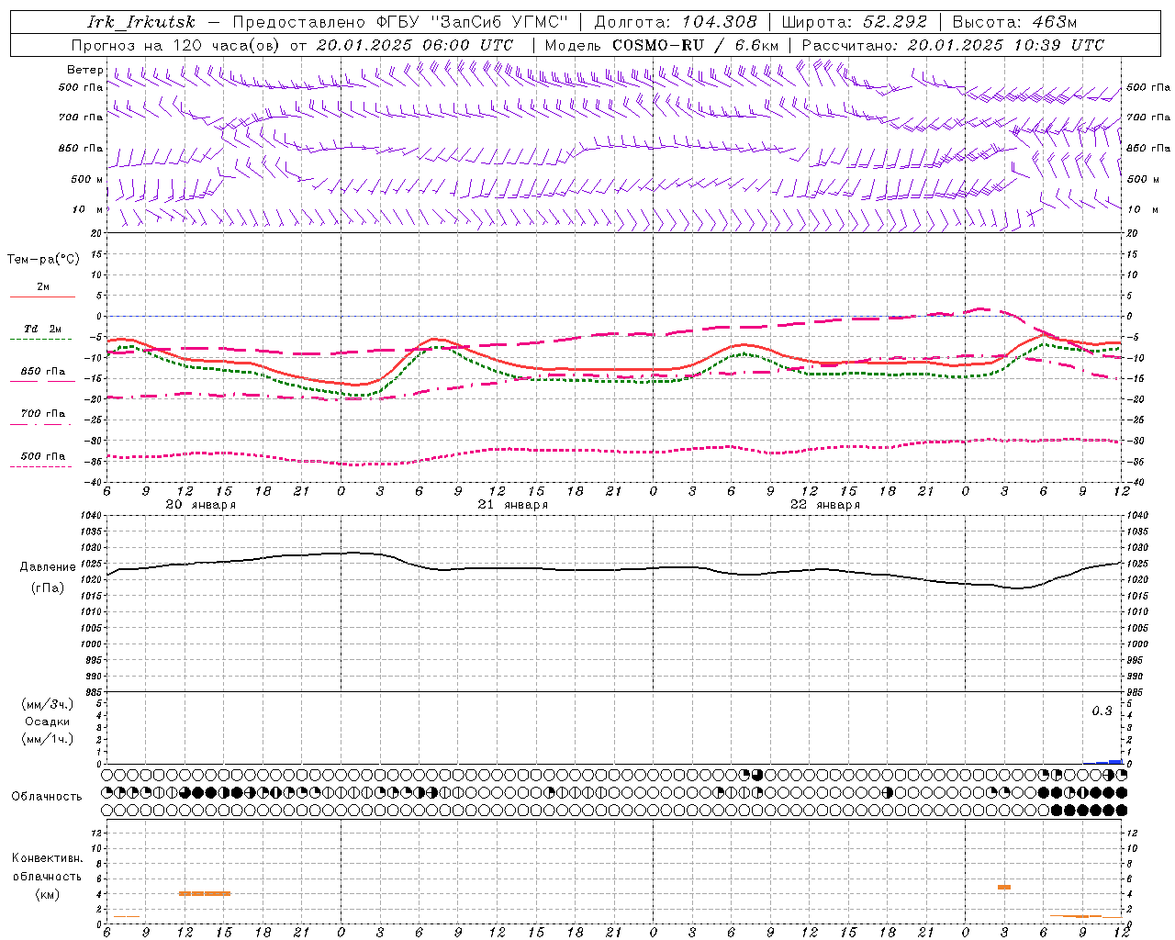Select the 'Высота: 463м' header value
Viewport: 1175px width, 940px height.
click(x=1014, y=22)
